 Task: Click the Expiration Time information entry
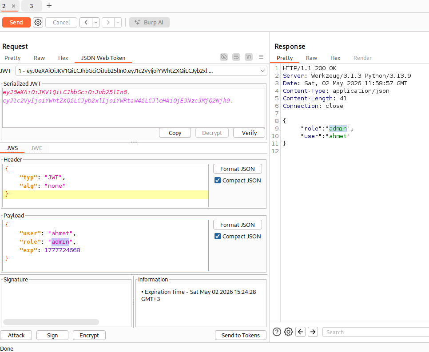[199, 295]
